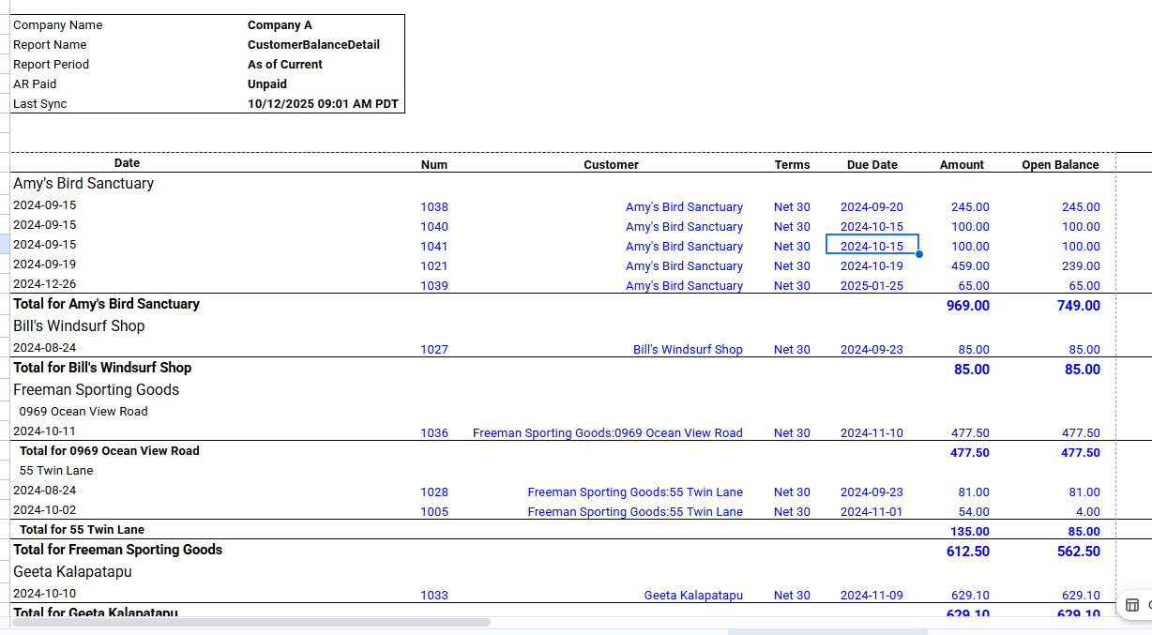Click the 'Freeman Sporting Goods:0969 Ocean View Road' customer link
This screenshot has height=635, width=1152.
tap(608, 433)
